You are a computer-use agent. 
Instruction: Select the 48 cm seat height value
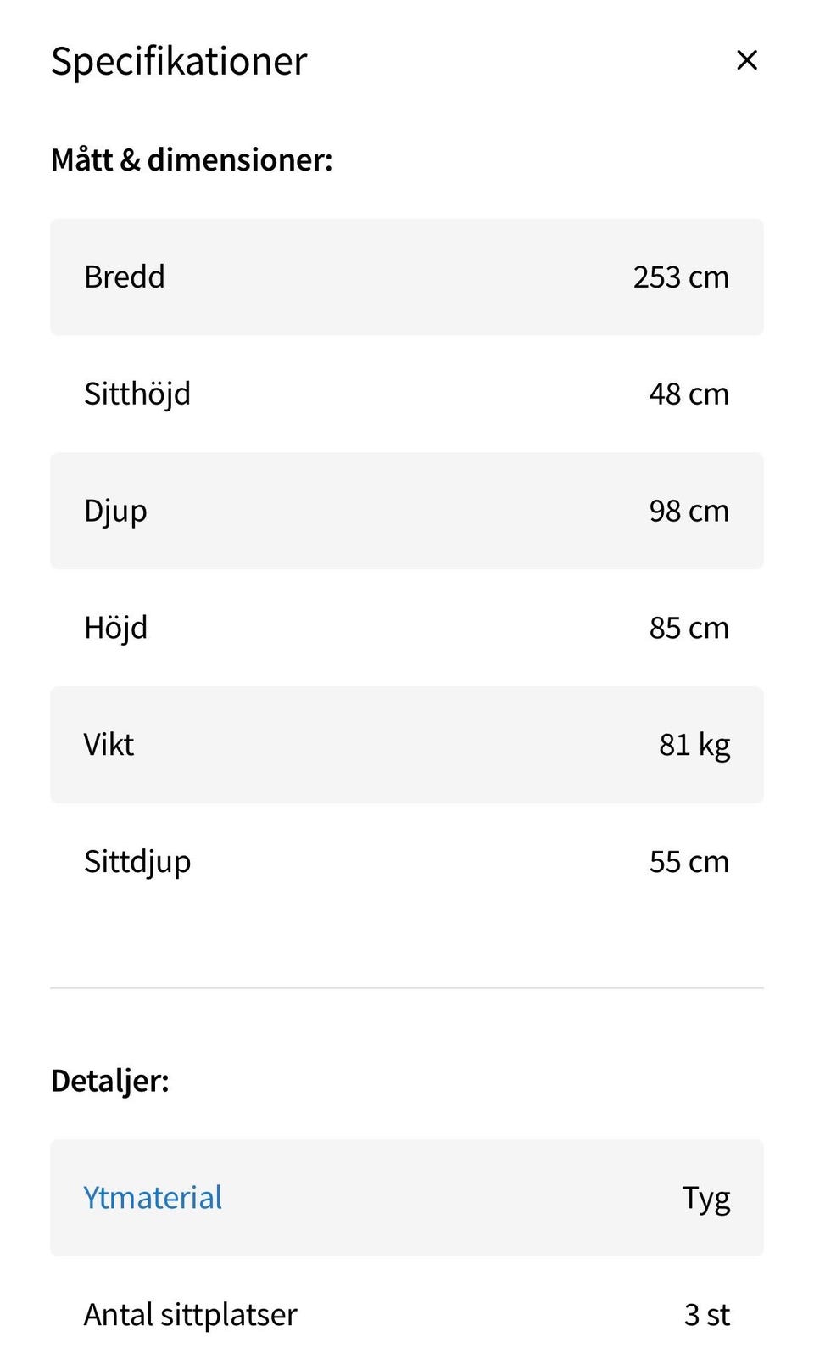tap(689, 394)
